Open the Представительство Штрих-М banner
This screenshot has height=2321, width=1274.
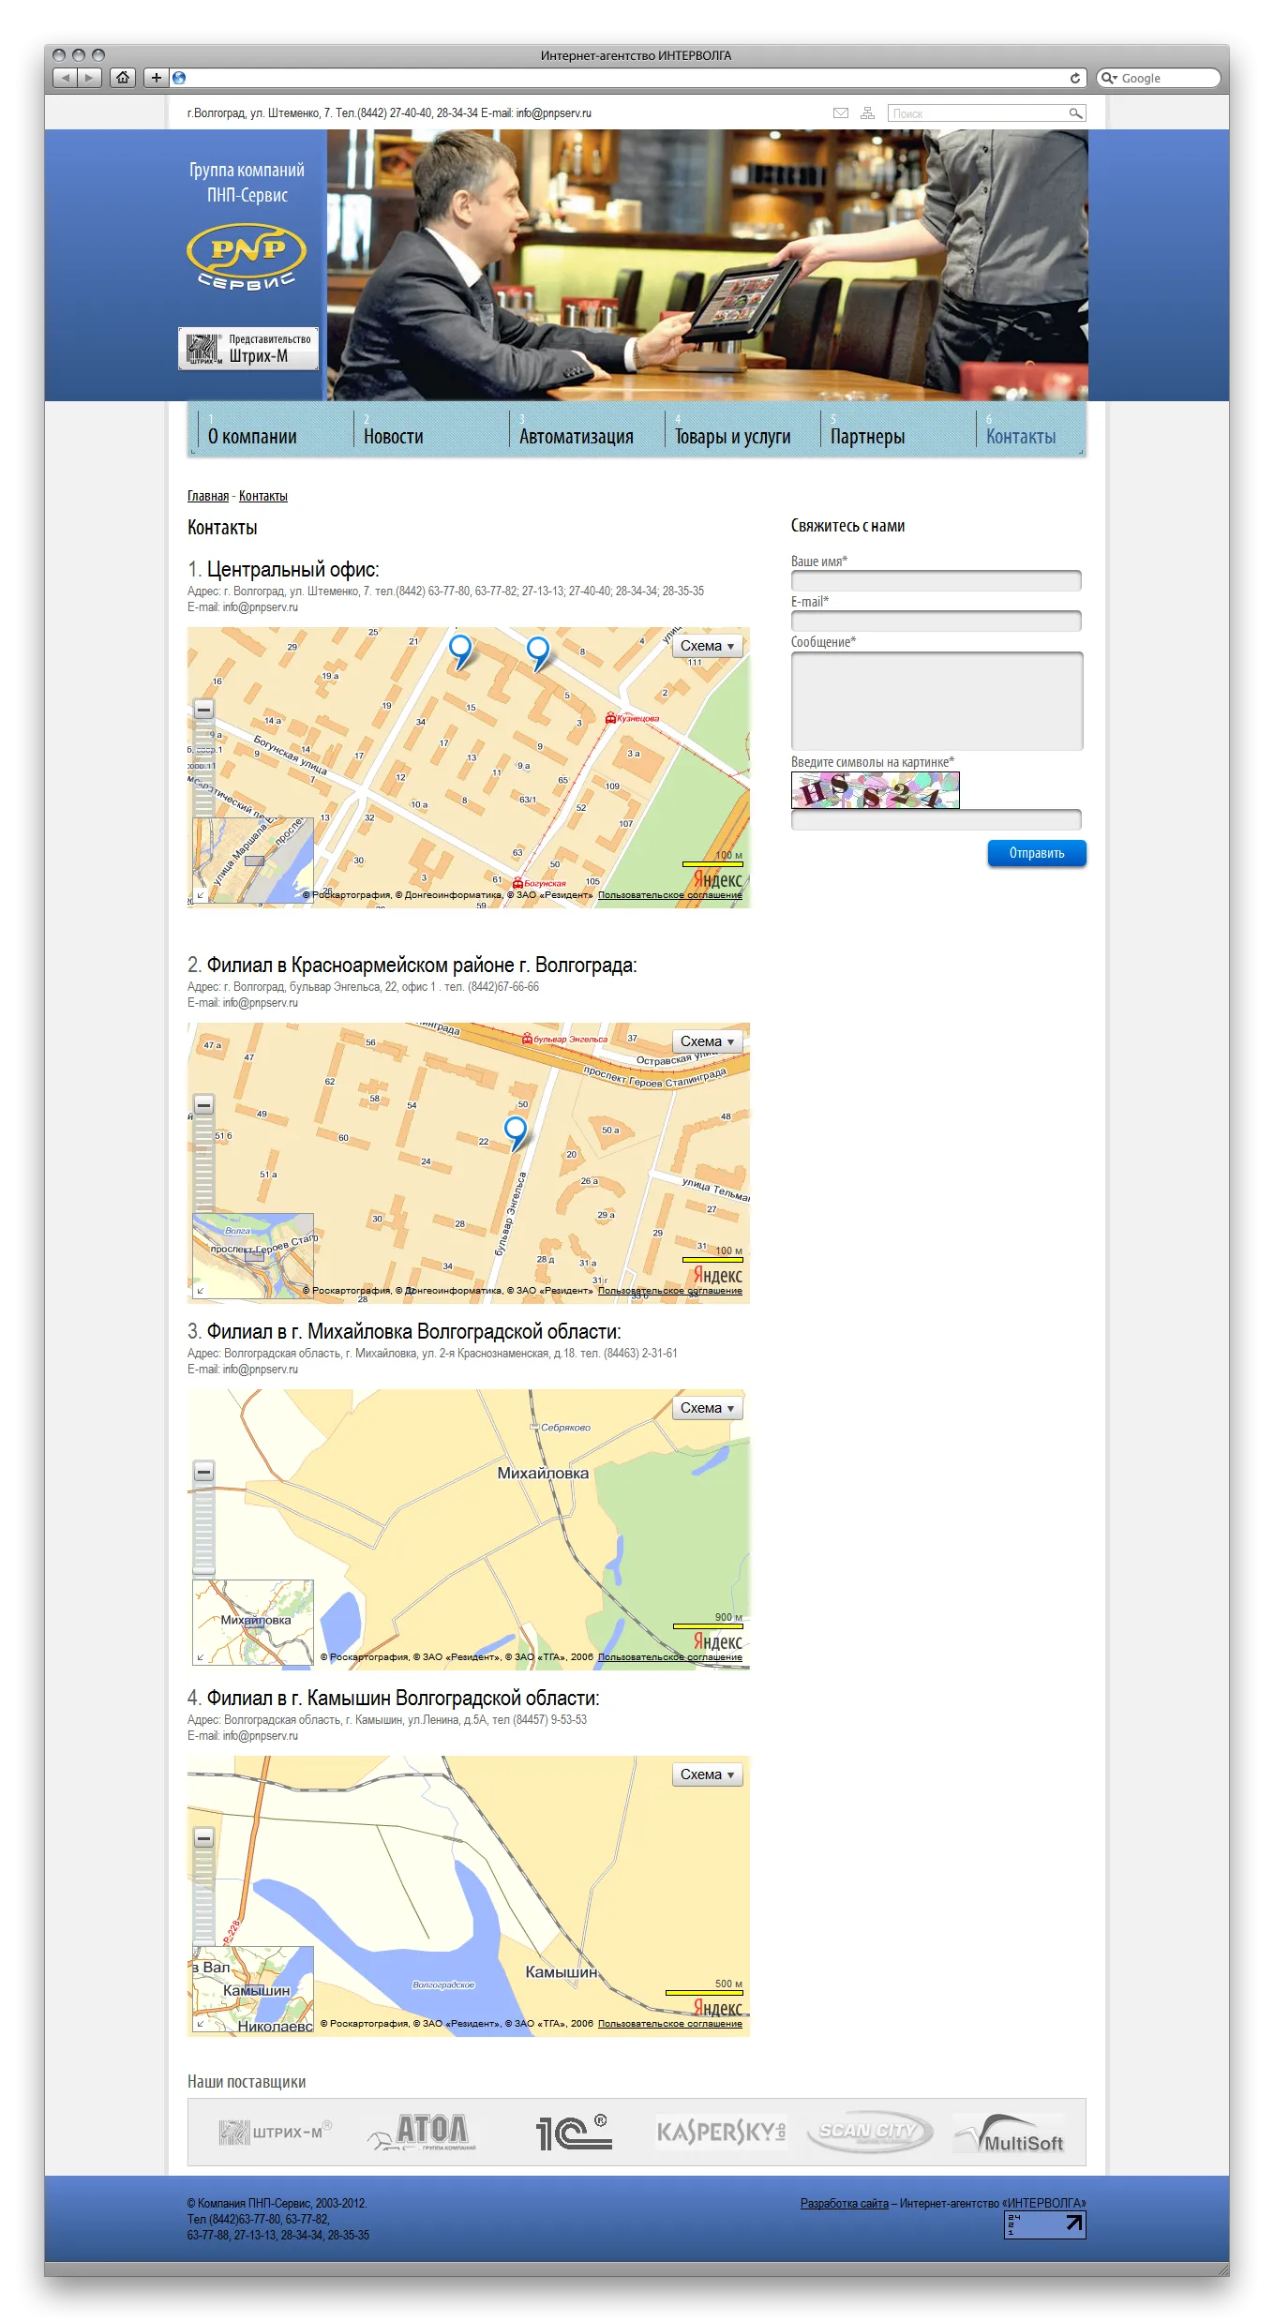coord(248,349)
